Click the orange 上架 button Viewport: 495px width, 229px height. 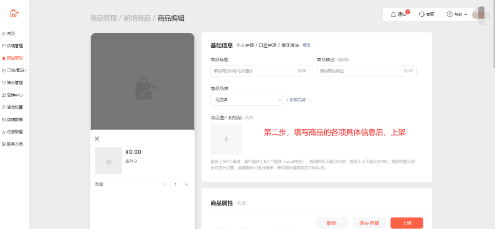pos(407,223)
